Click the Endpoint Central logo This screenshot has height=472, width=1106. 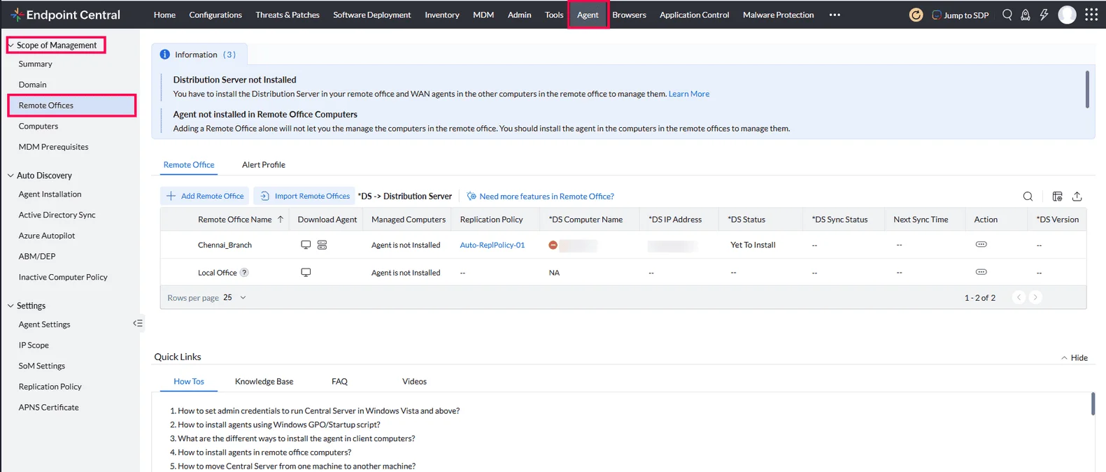pyautogui.click(x=65, y=15)
